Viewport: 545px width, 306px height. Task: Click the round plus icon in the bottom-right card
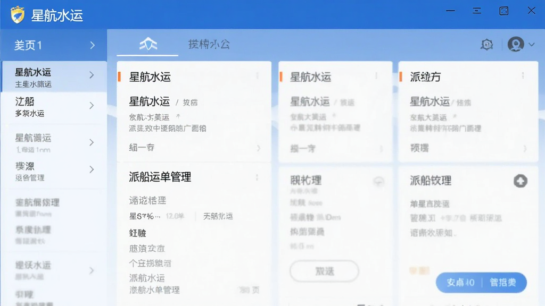pos(521,181)
